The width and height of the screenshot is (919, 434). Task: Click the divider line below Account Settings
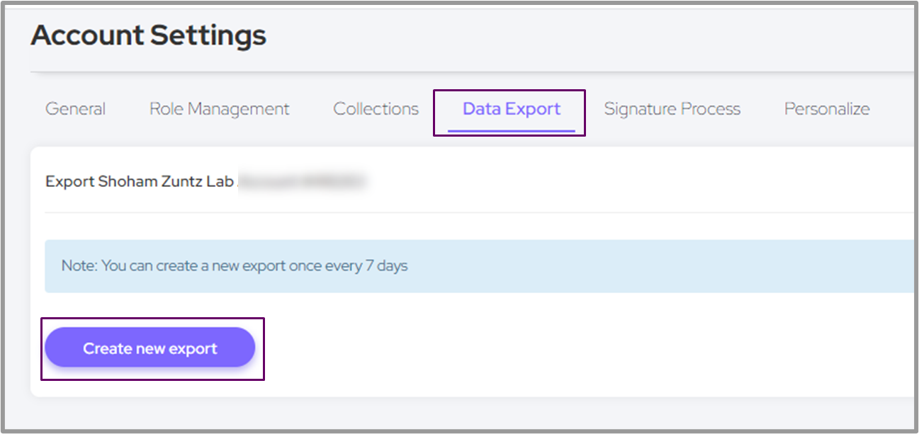coord(468,72)
